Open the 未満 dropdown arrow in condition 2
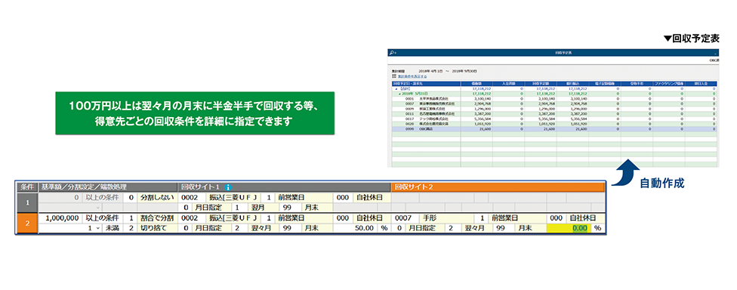The image size is (737, 290). (97, 228)
